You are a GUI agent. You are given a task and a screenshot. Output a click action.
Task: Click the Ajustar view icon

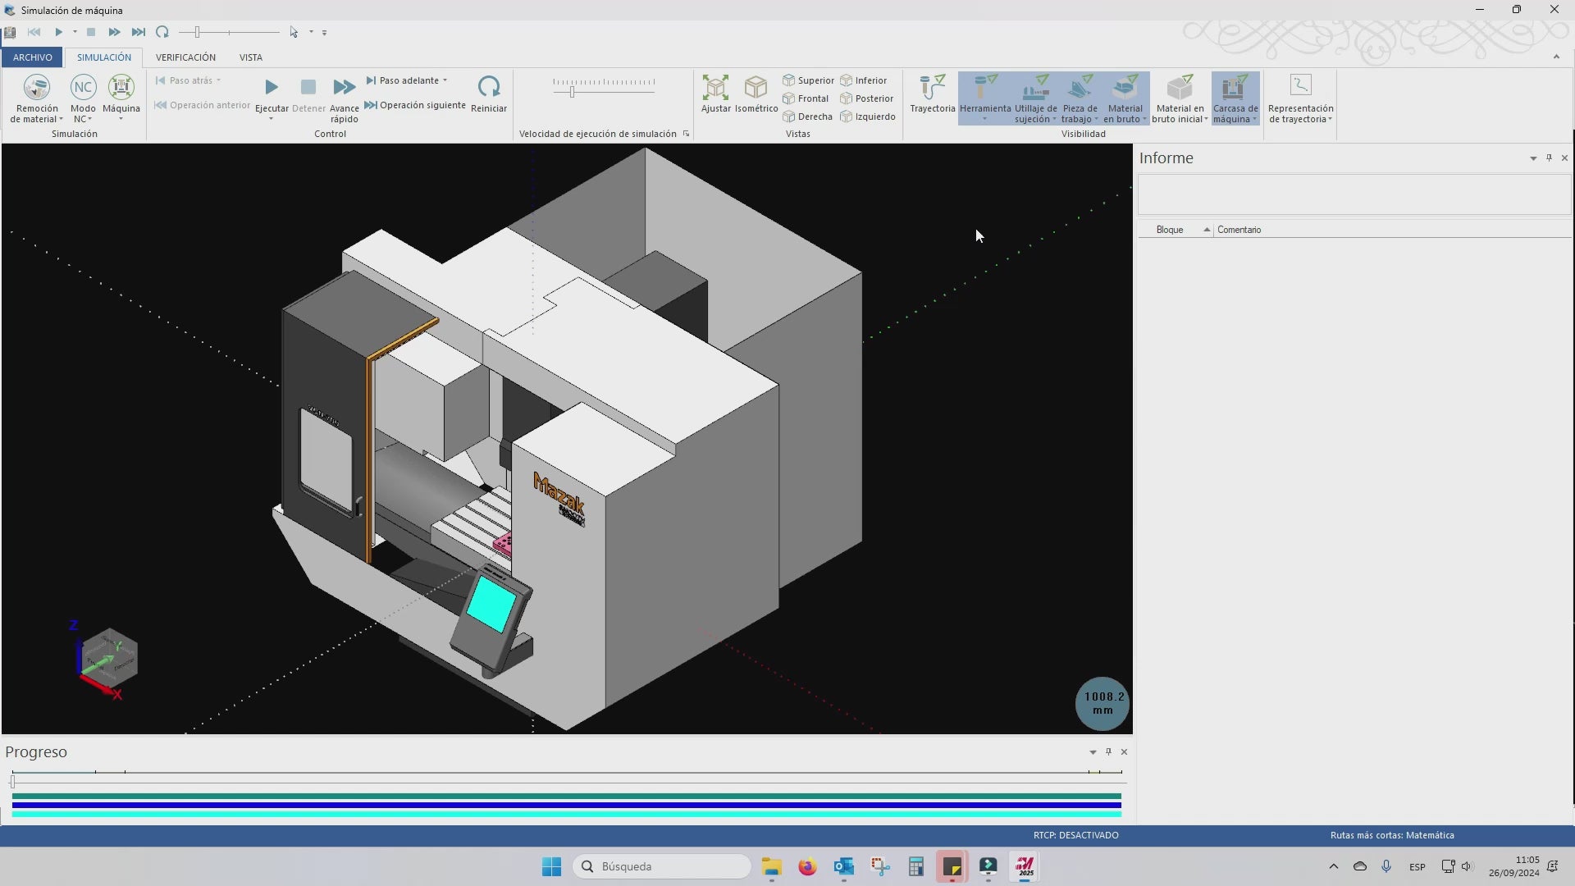click(715, 88)
